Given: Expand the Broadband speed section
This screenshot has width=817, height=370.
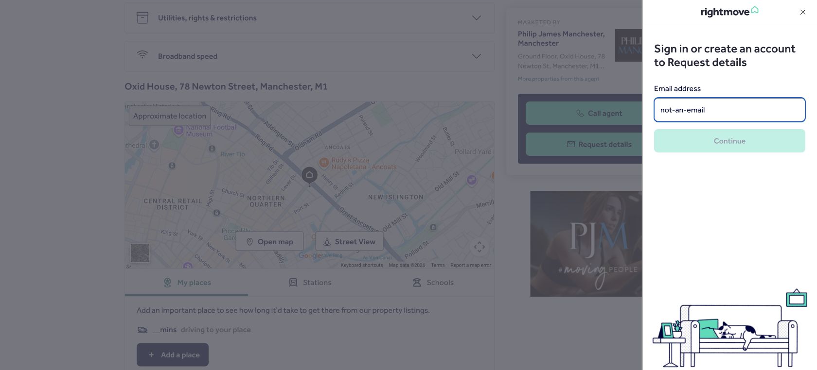Looking at the screenshot, I should click(309, 56).
